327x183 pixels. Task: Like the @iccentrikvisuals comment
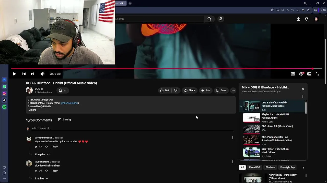click(x=36, y=147)
